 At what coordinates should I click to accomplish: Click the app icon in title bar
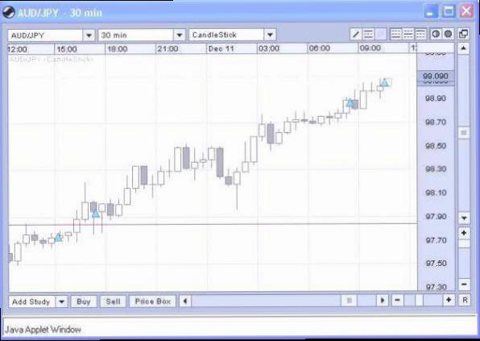pos(8,12)
